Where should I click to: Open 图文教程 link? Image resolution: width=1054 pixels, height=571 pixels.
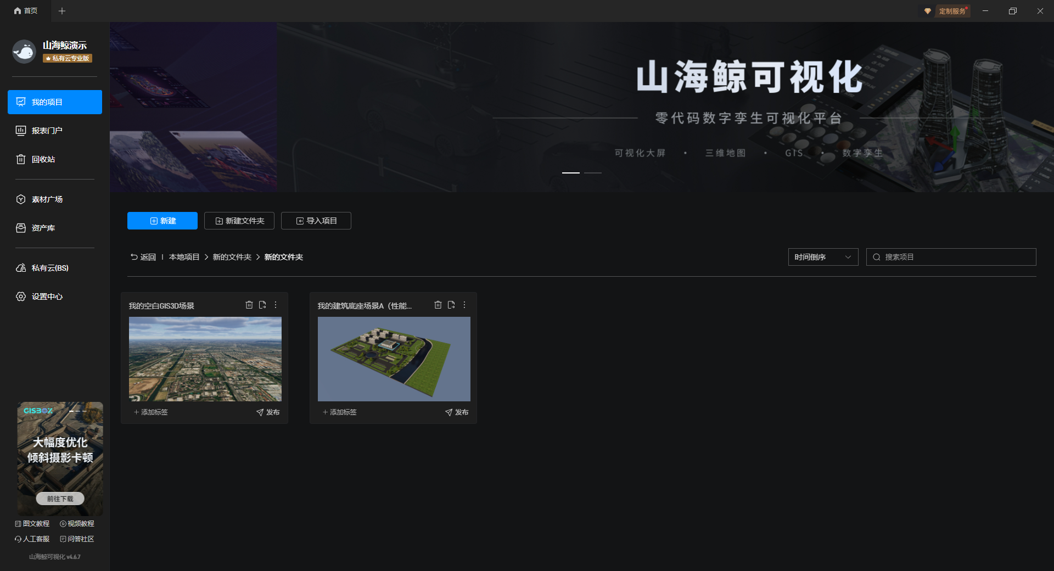[32, 524]
